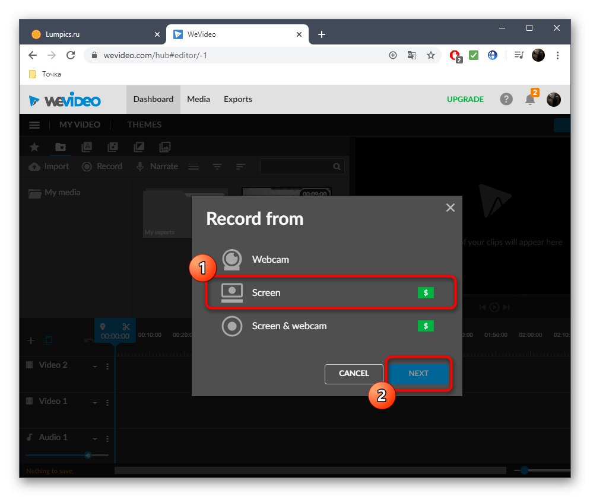Screen dimensions: 590x497
Task: Open the Import media panel
Action: coord(47,166)
